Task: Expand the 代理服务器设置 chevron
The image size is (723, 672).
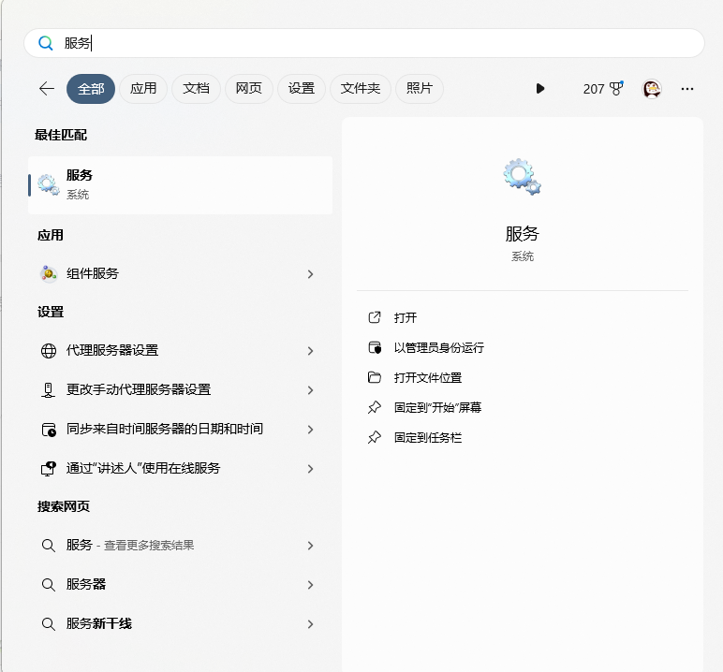Action: coord(310,351)
